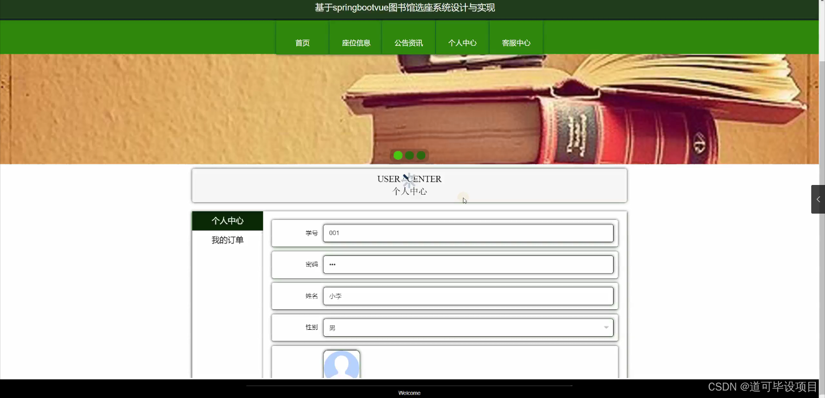Open the 首页 navigation item
This screenshot has height=398, width=825.
click(x=302, y=38)
